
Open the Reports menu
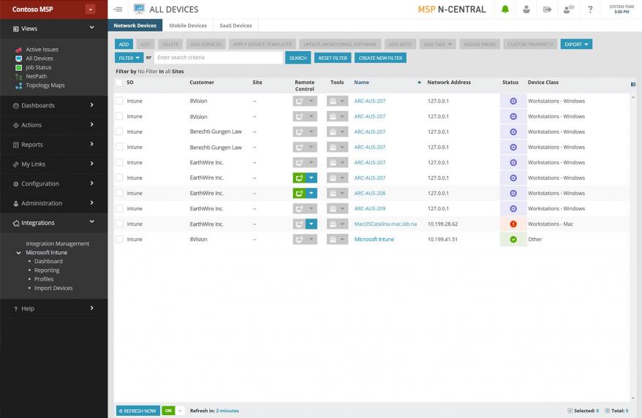coord(53,145)
